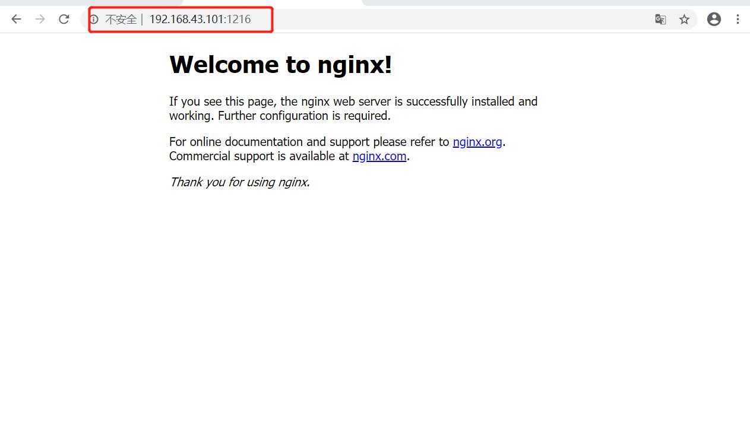
Task: Click the "Thank you for using nginx." text
Action: tap(239, 182)
